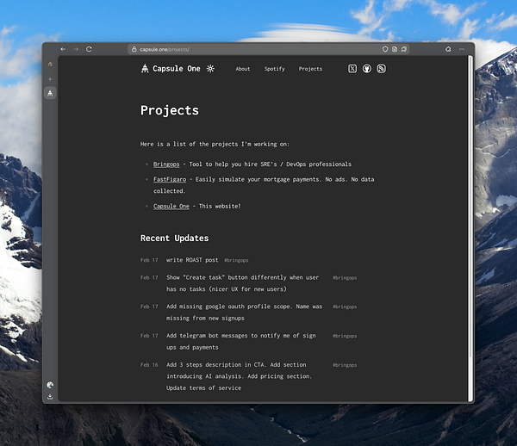This screenshot has width=517, height=446.
Task: Open the About nav item
Action: (x=243, y=69)
